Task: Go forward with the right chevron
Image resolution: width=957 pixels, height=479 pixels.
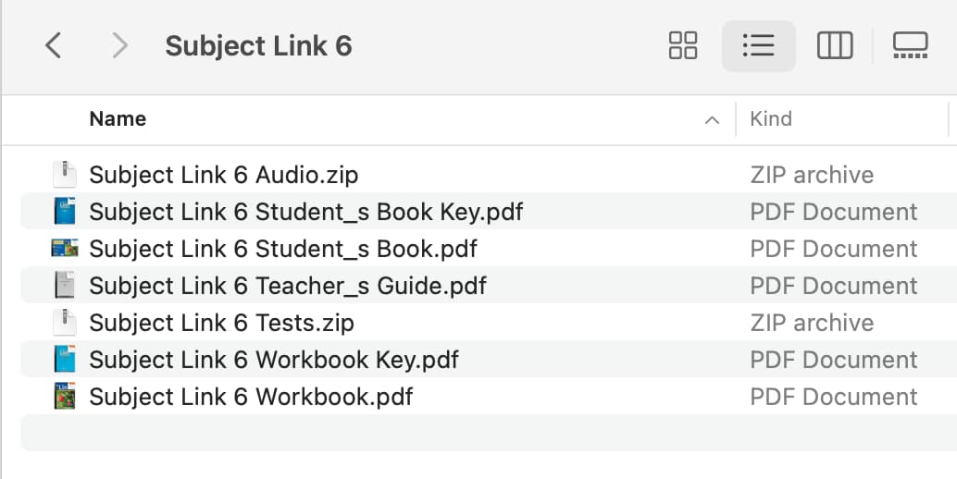Action: (x=119, y=45)
